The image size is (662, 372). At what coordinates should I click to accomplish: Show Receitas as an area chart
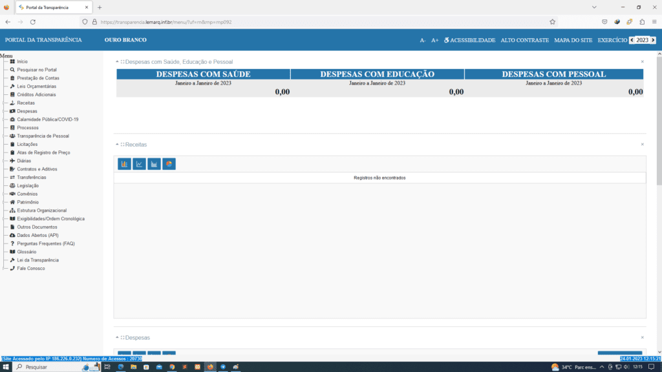(154, 164)
